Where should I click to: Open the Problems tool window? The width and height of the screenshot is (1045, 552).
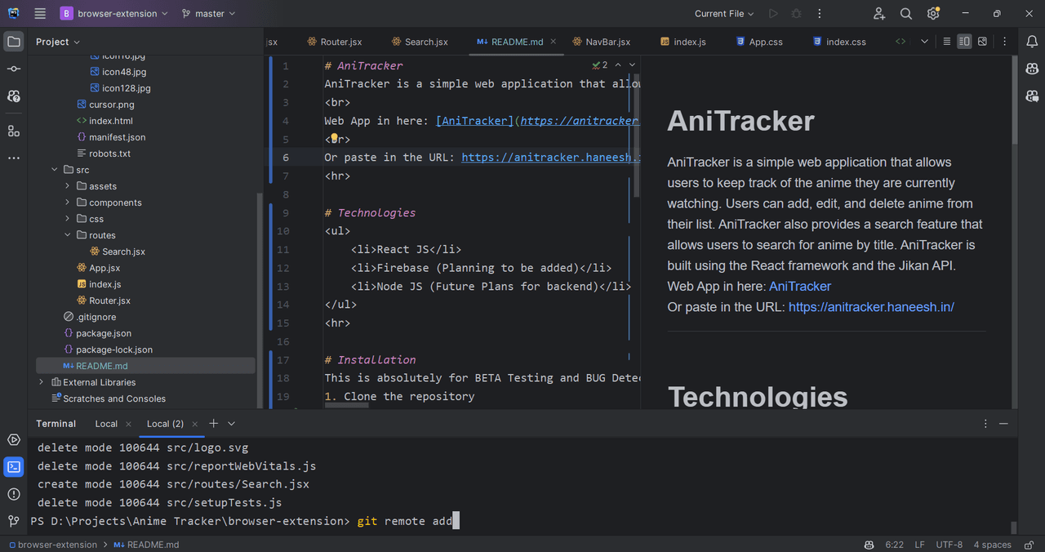(x=14, y=494)
